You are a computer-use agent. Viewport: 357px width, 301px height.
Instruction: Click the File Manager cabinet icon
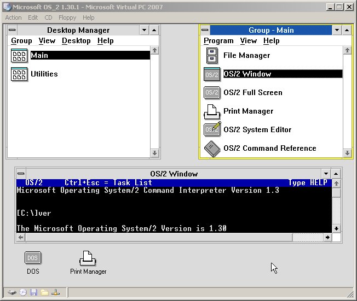click(x=212, y=55)
